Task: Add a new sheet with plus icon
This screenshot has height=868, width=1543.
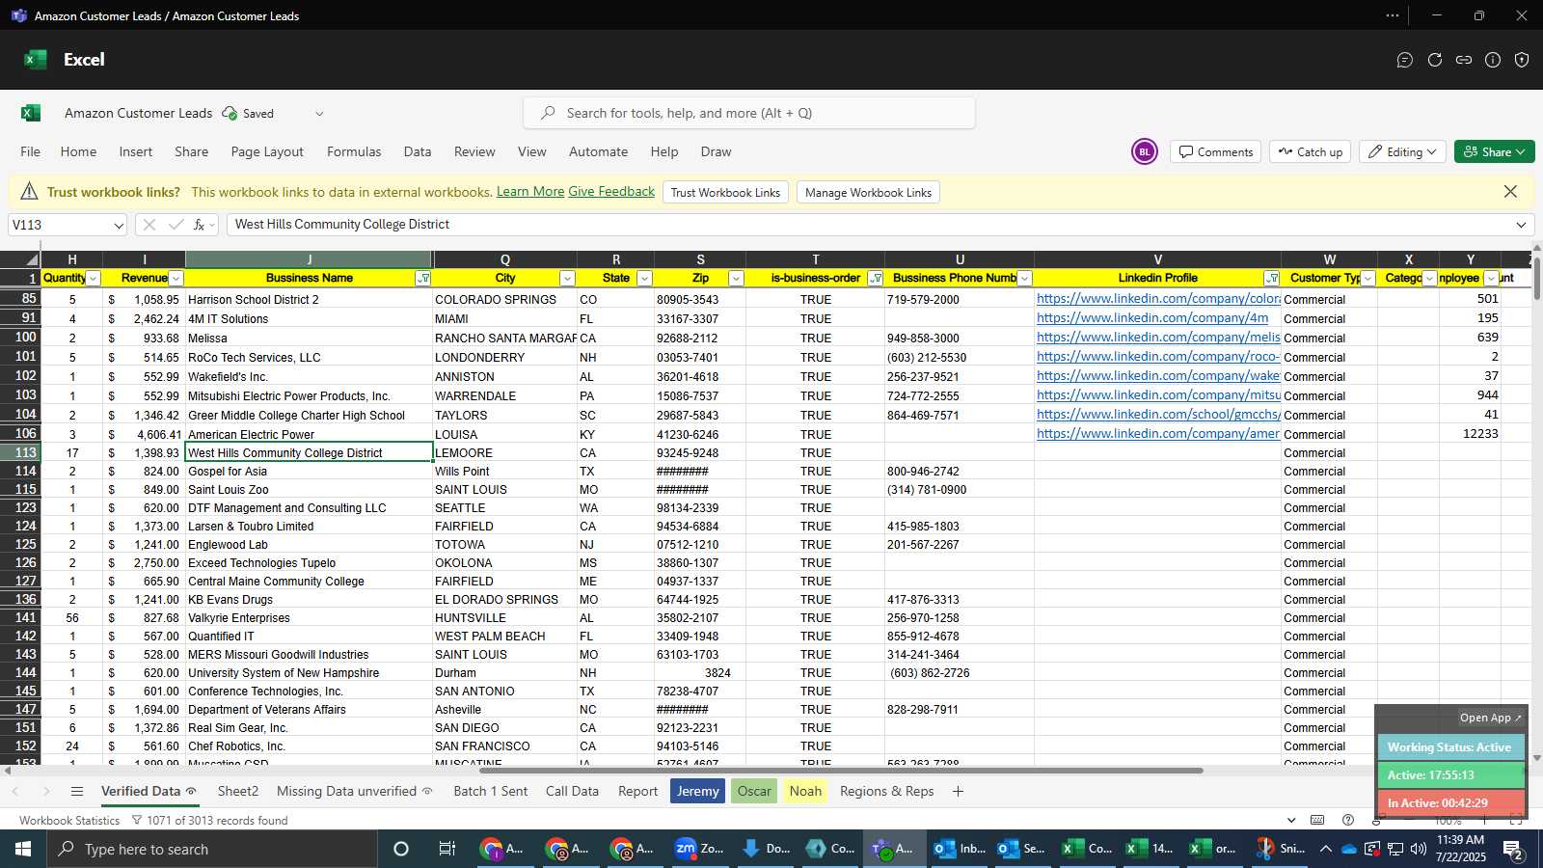Action: [x=958, y=791]
